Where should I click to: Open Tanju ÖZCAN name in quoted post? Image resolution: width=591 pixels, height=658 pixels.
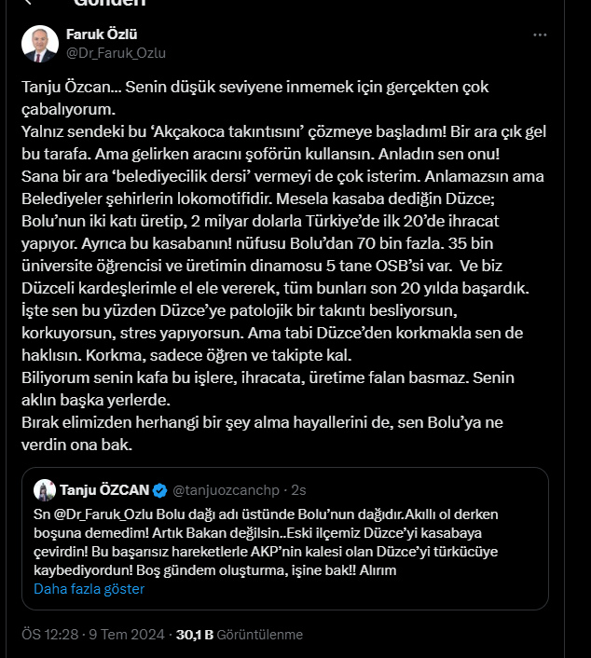104,489
